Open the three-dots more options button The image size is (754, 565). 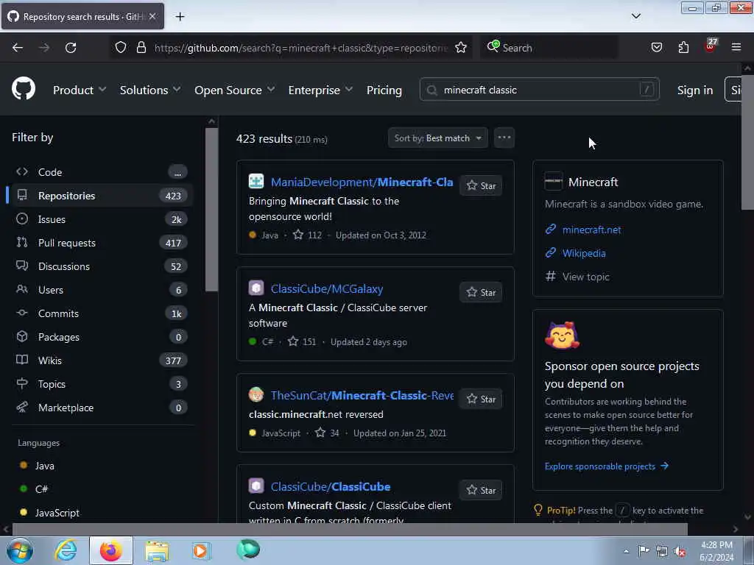pos(504,138)
